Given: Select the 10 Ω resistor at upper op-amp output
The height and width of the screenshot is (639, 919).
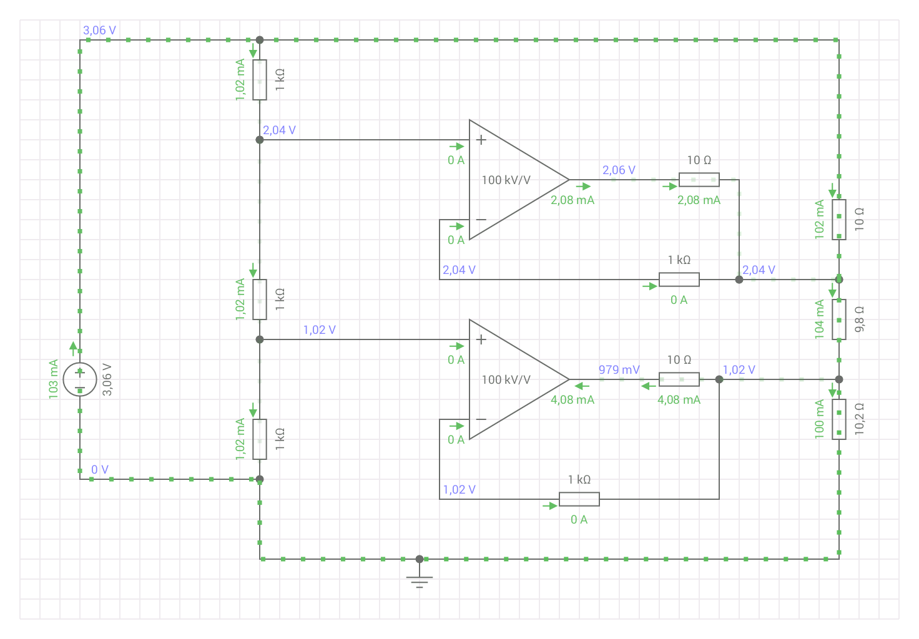Looking at the screenshot, I should click(699, 180).
